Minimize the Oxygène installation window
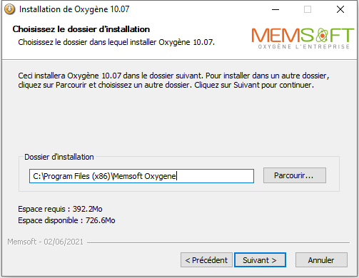Image resolution: width=359 pixels, height=278 pixels. [x=275, y=9]
